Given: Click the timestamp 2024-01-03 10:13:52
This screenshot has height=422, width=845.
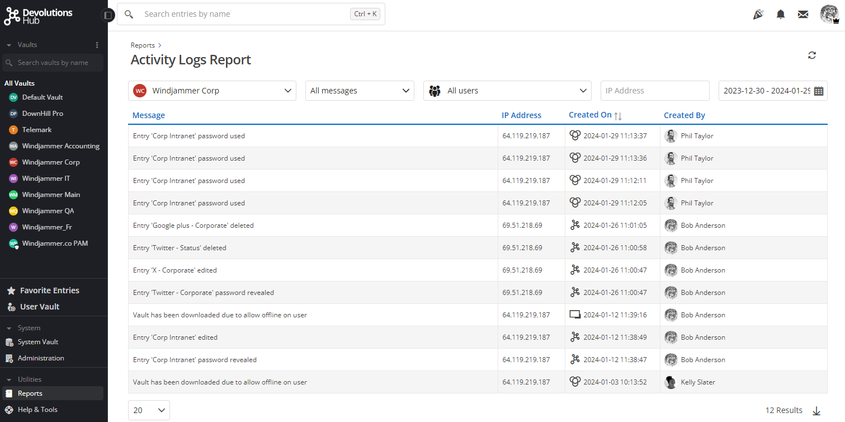Looking at the screenshot, I should [615, 382].
